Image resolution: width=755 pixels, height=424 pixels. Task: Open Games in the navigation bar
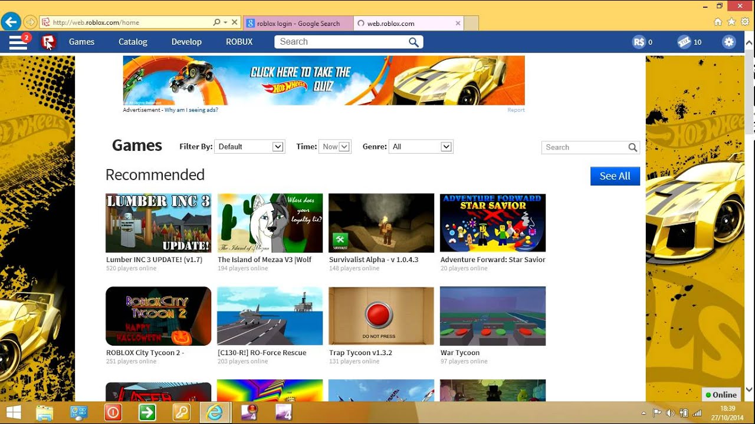tap(81, 42)
